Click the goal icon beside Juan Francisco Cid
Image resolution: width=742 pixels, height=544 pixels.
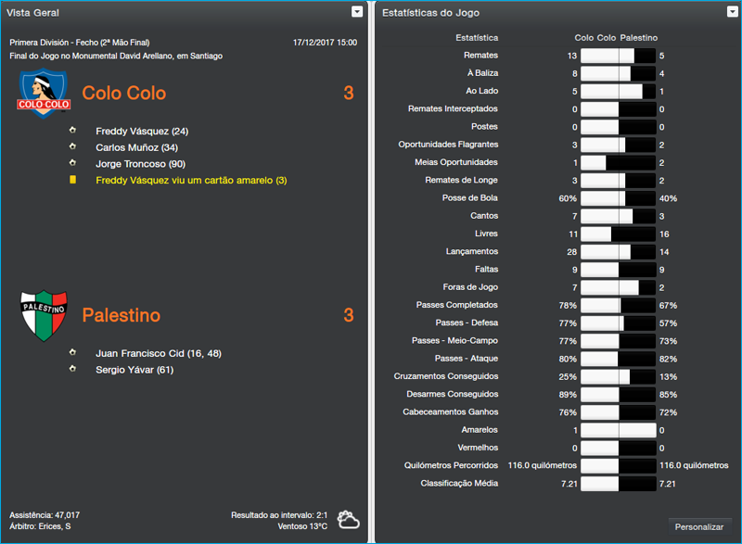click(x=73, y=353)
